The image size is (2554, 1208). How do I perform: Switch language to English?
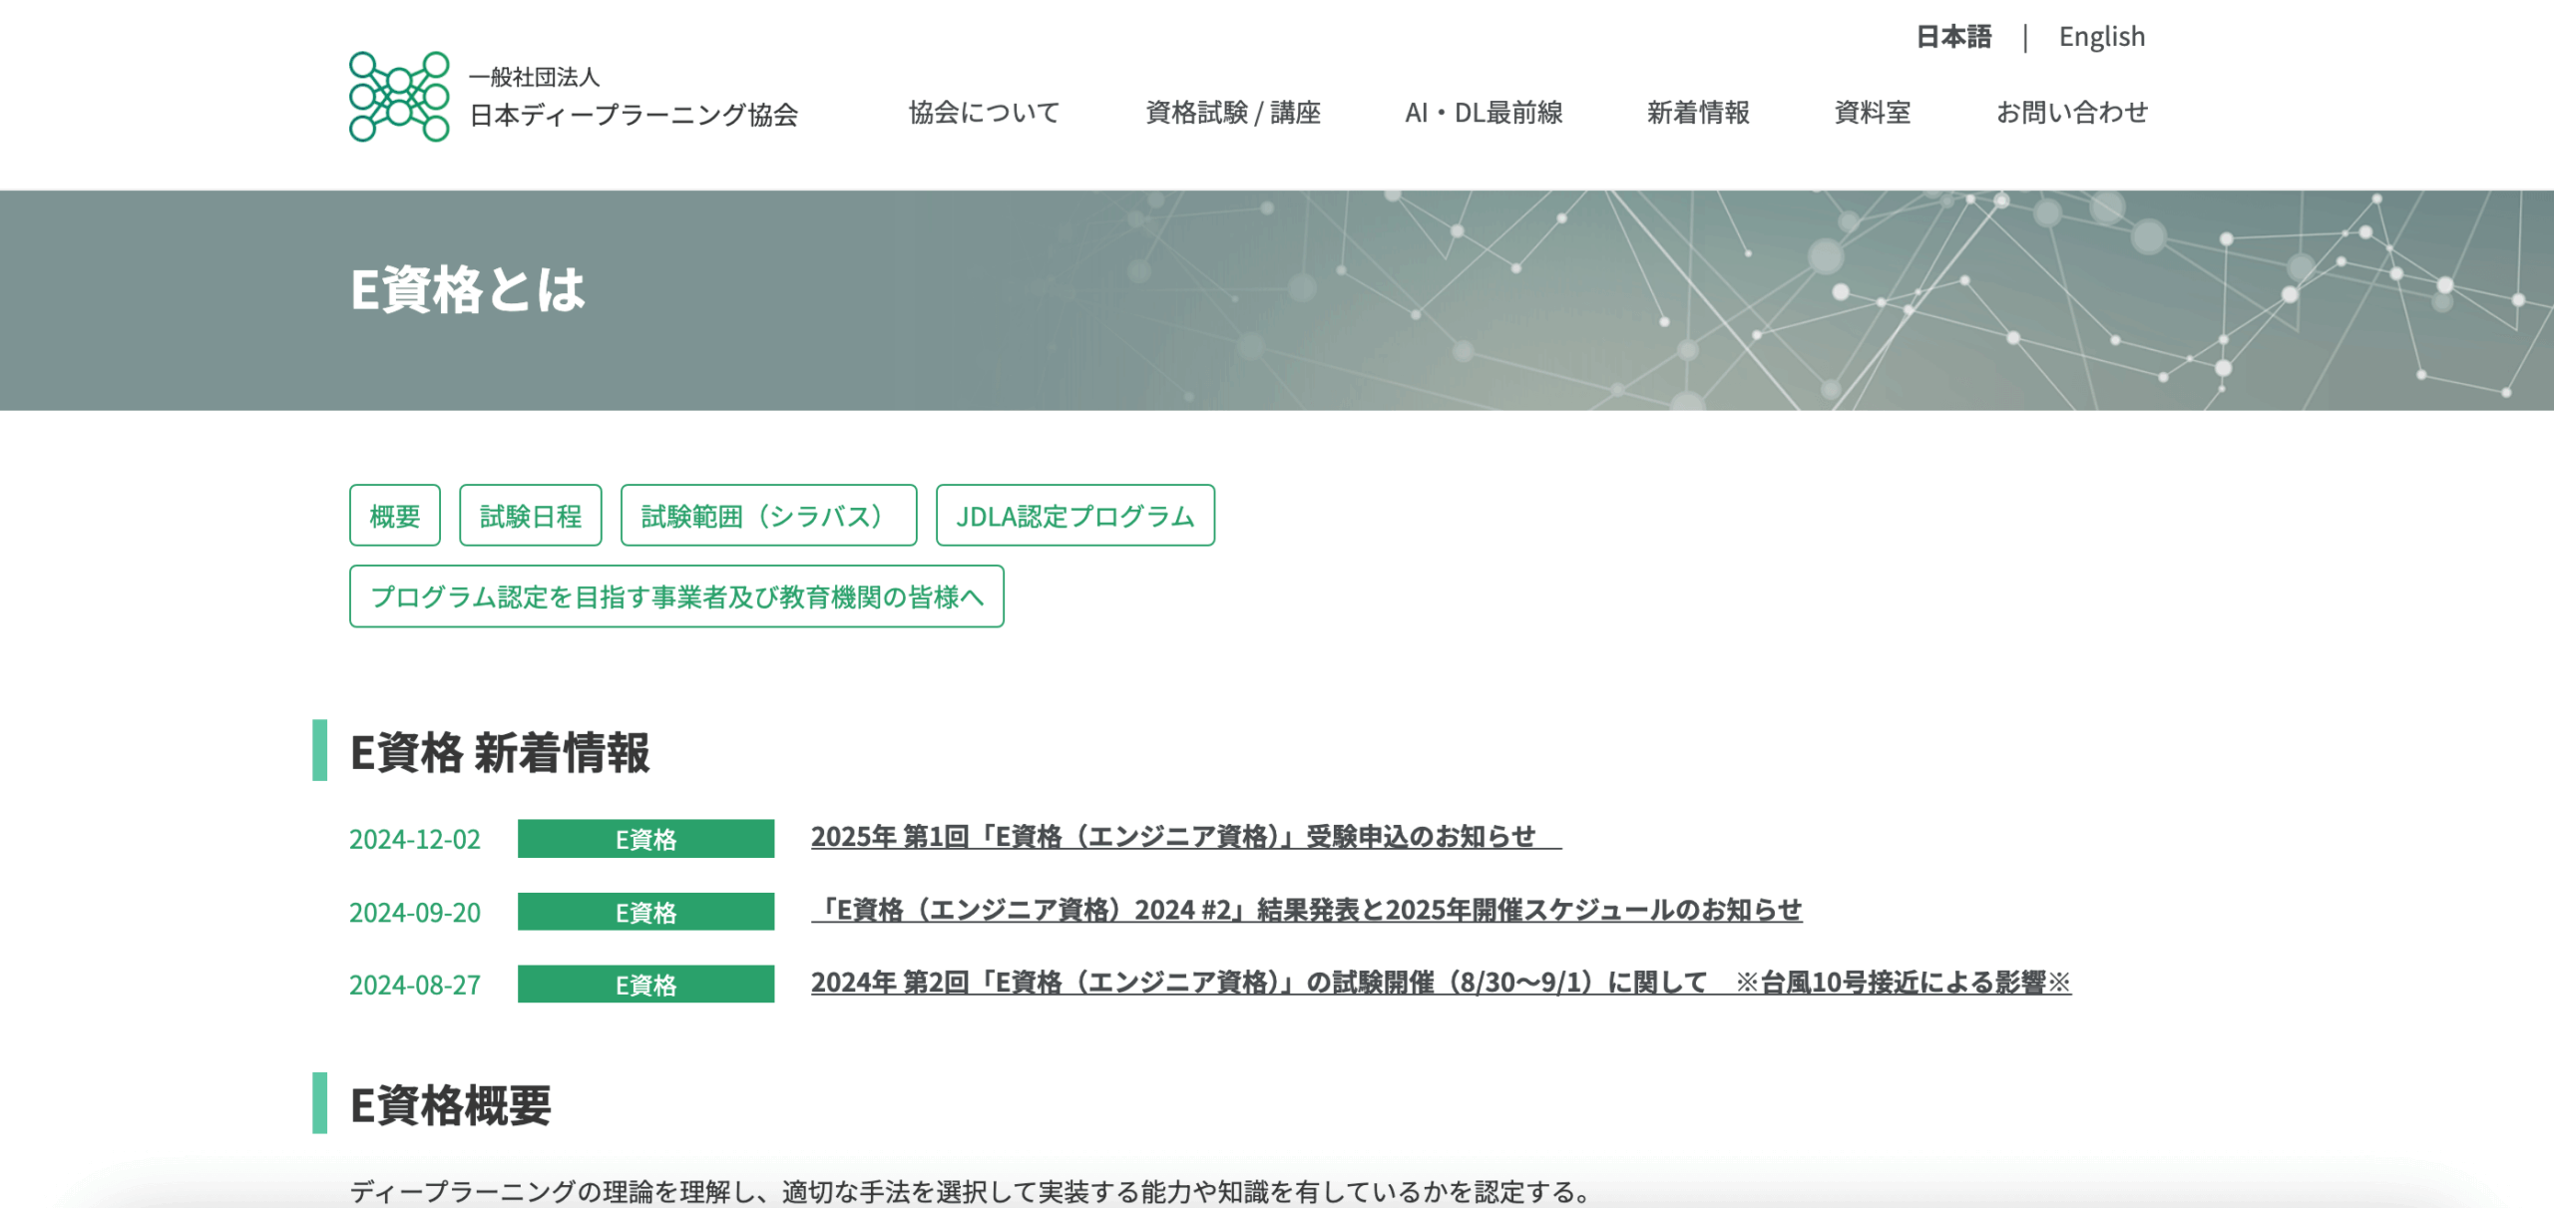pyautogui.click(x=2102, y=37)
